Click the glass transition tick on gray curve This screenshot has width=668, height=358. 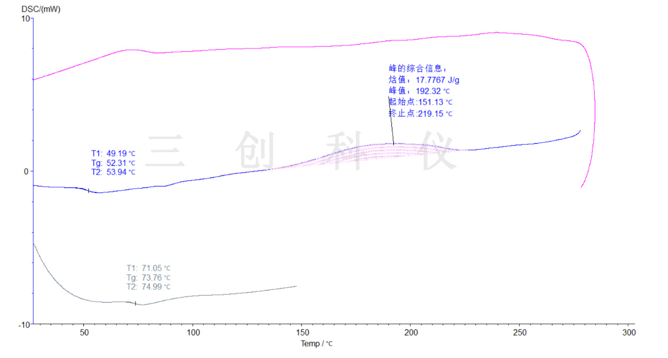[135, 303]
